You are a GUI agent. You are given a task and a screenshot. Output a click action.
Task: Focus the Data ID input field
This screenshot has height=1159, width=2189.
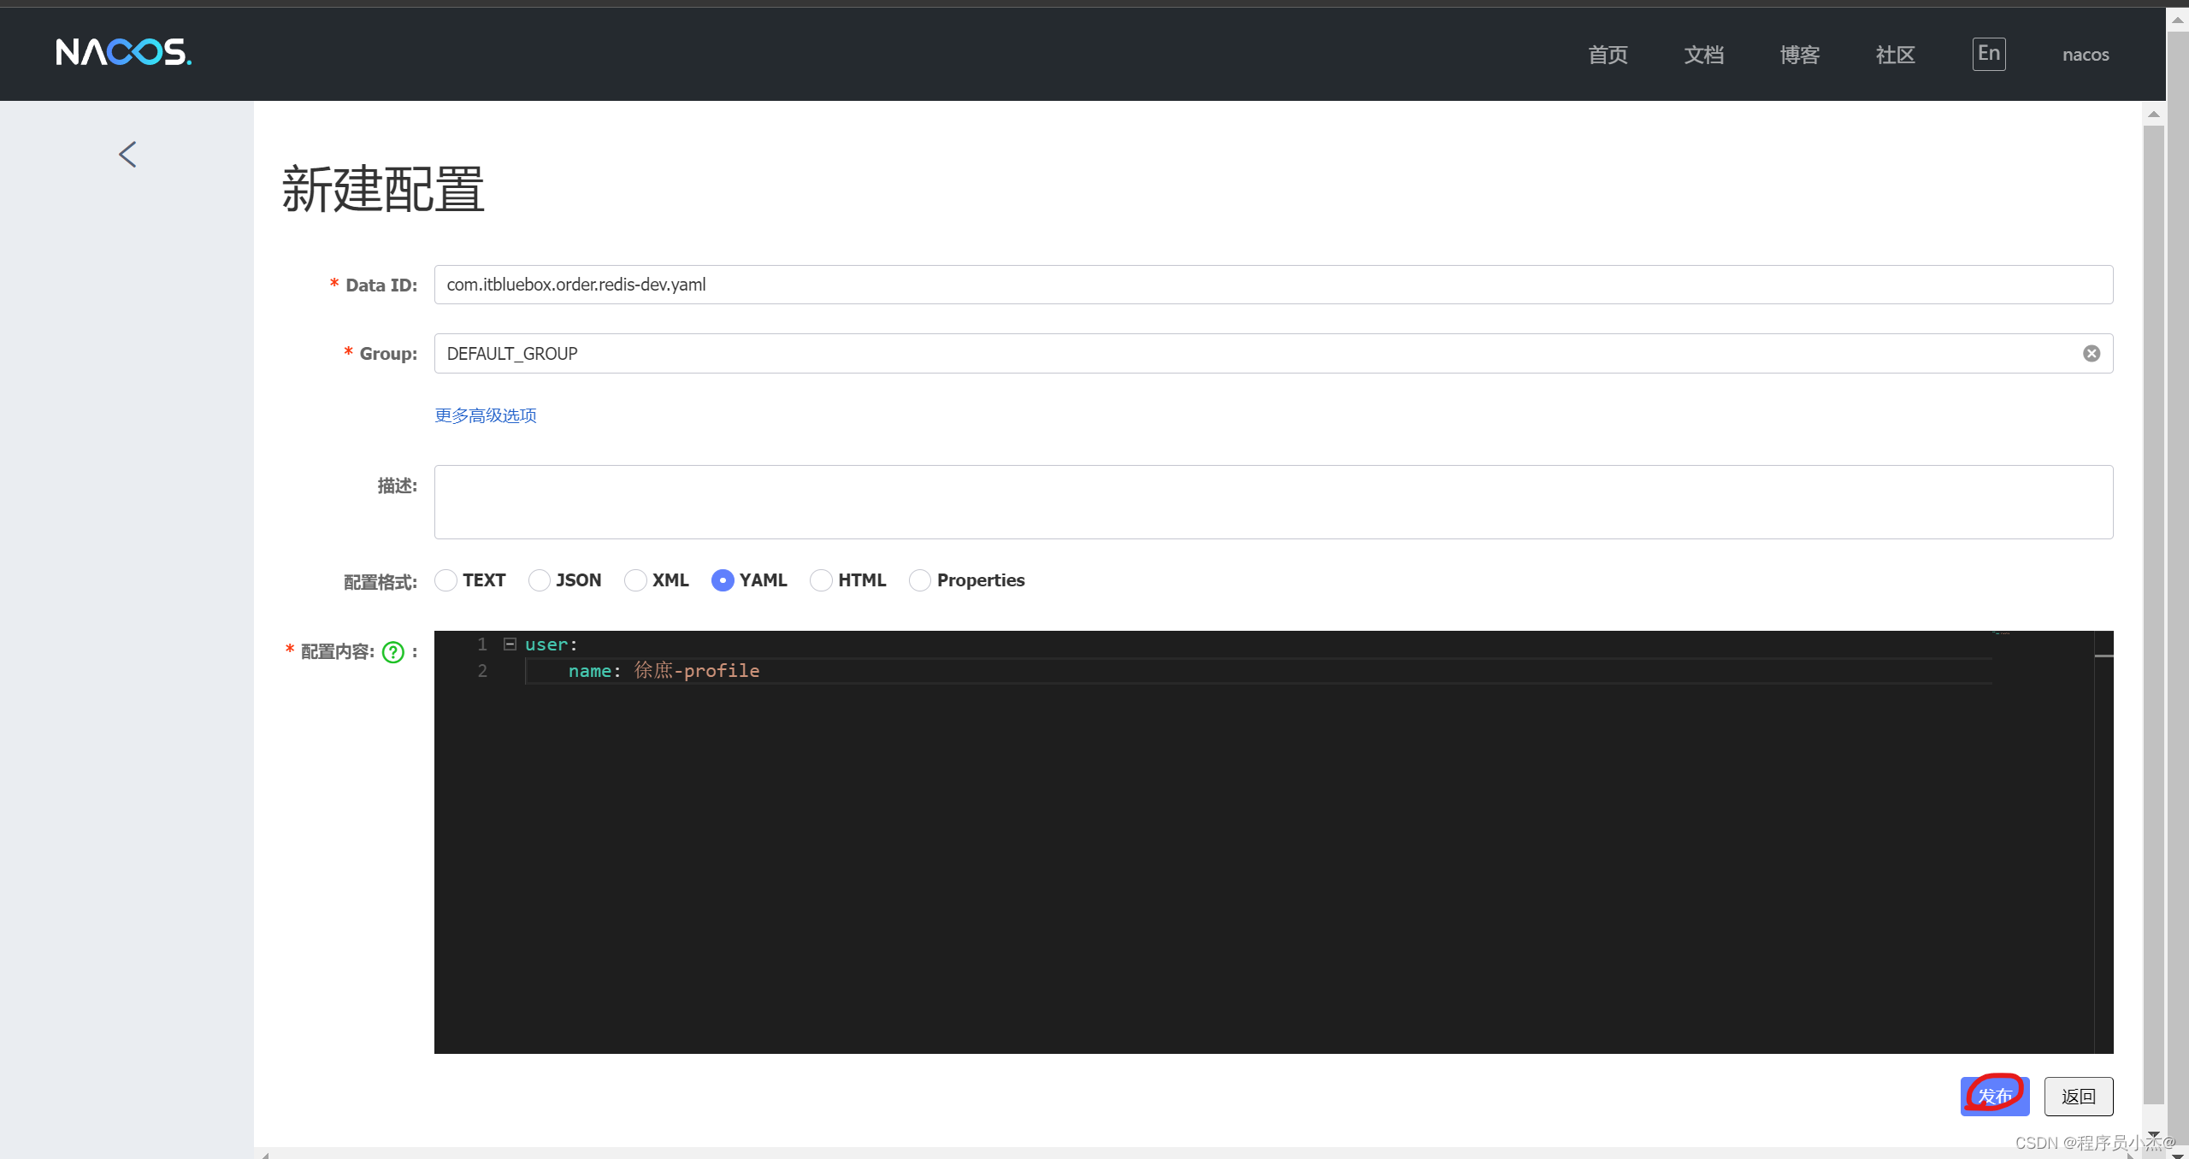pyautogui.click(x=1273, y=285)
